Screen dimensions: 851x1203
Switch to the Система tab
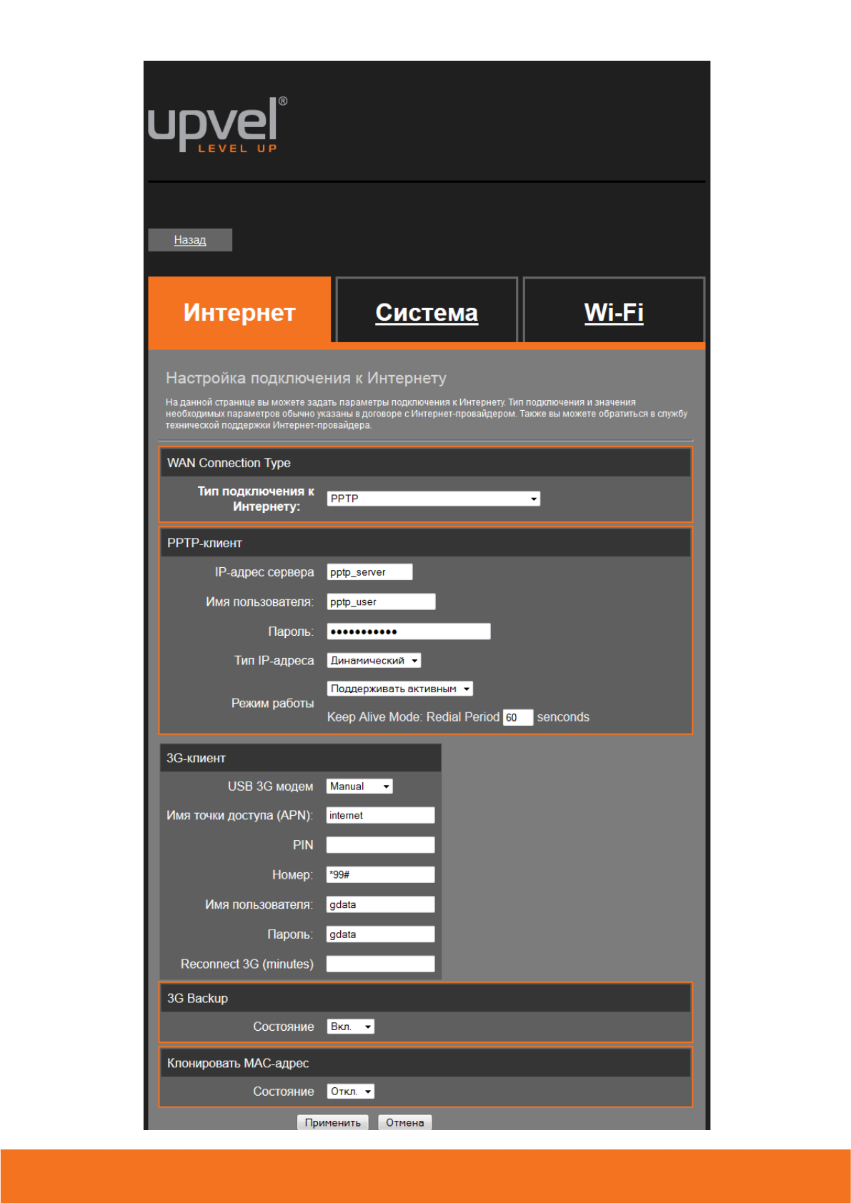(x=427, y=312)
